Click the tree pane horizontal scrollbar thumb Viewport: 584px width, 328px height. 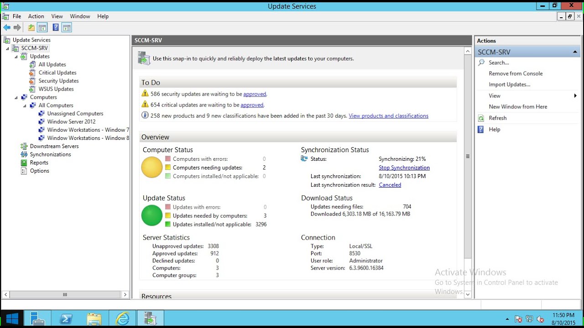[x=65, y=295]
